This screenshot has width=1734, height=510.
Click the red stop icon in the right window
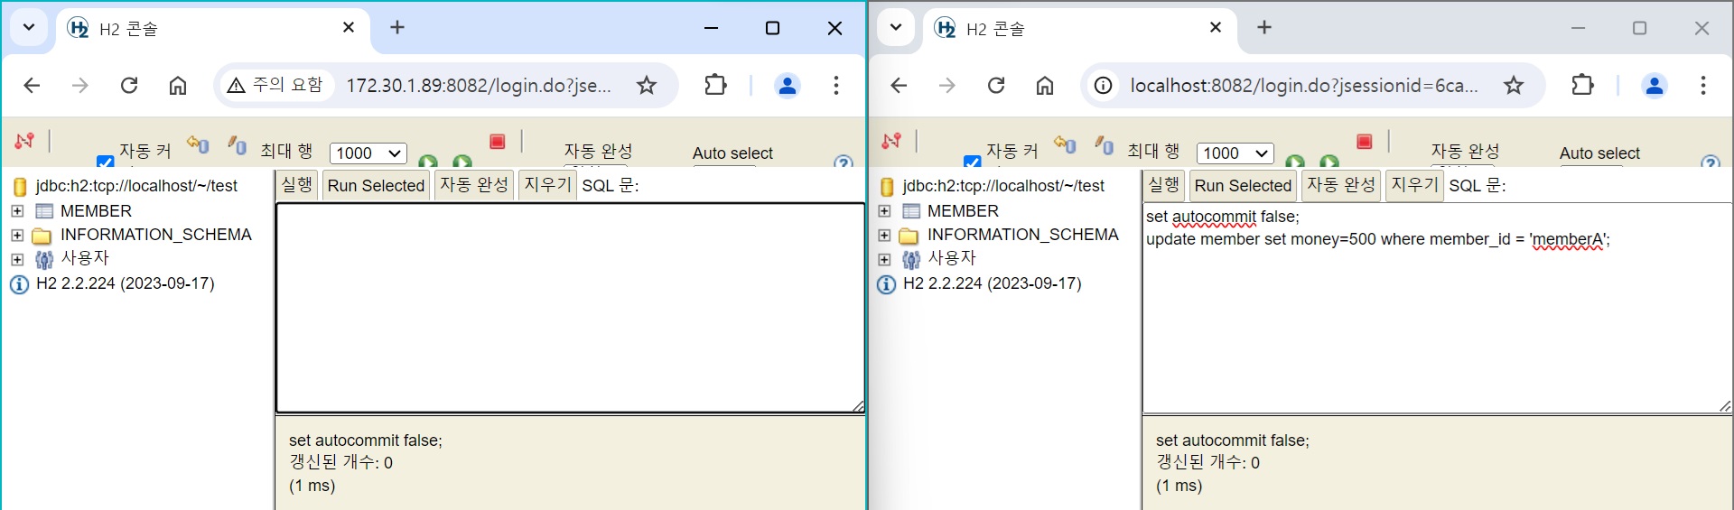(1364, 141)
